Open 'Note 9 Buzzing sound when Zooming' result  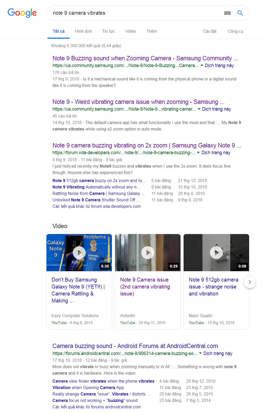[145, 58]
